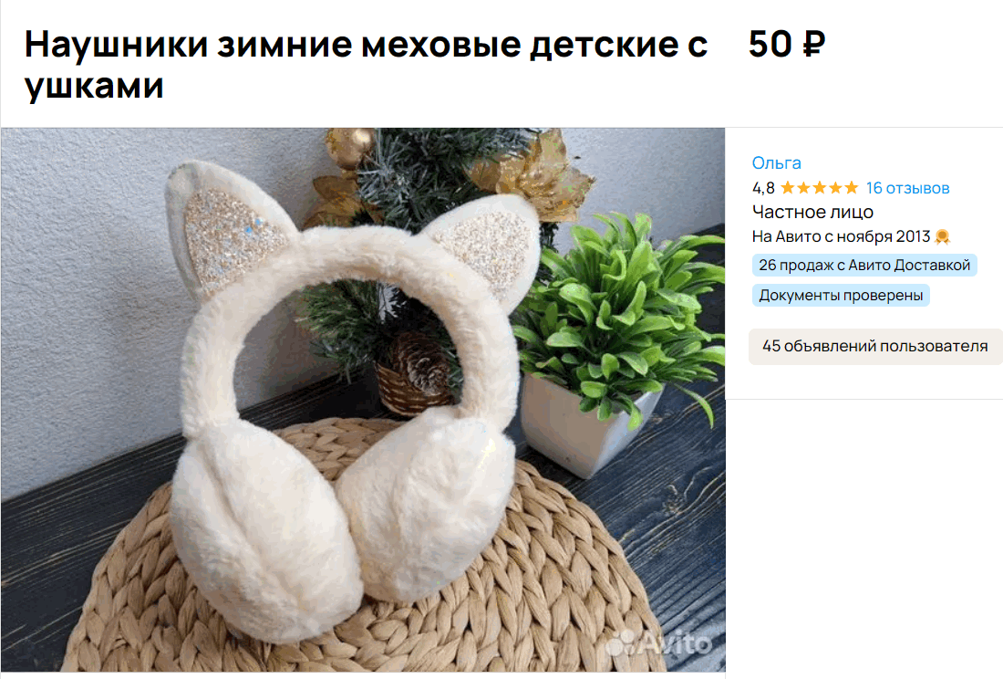
Task: Open seller Ольга's profile link
Action: point(776,163)
